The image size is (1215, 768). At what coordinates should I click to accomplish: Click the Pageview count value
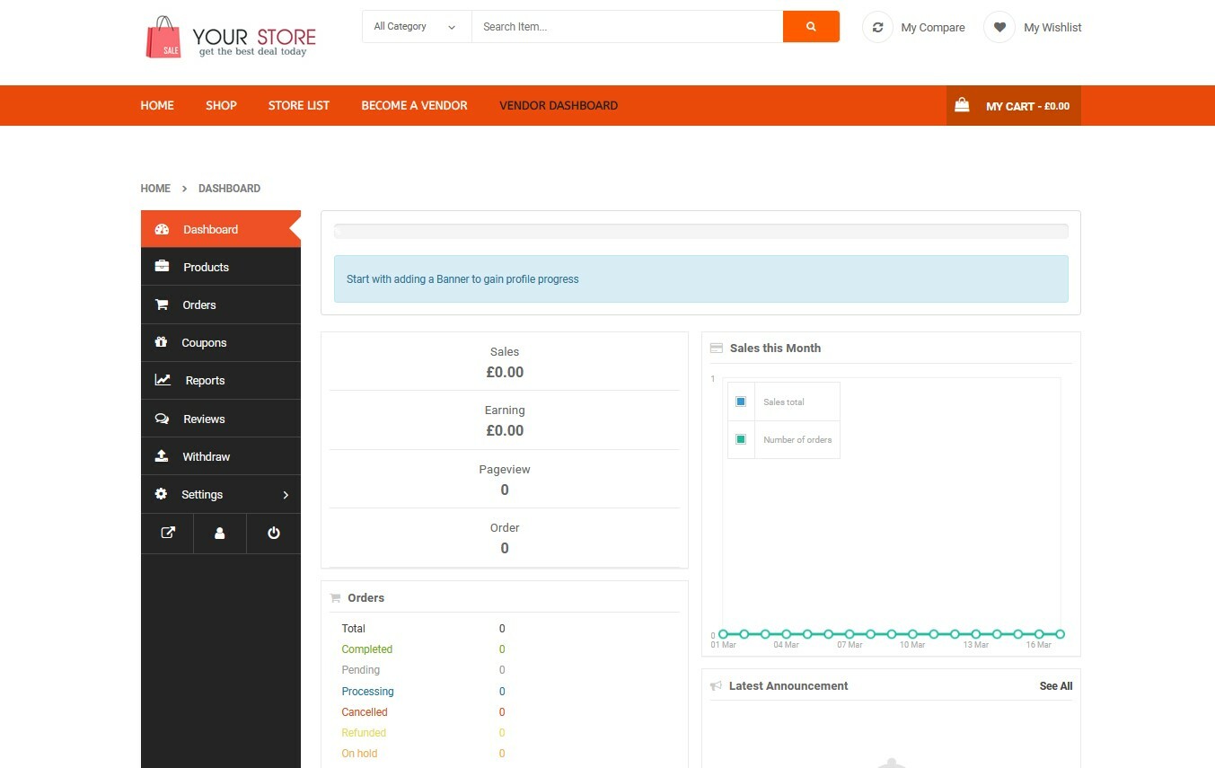pos(505,490)
